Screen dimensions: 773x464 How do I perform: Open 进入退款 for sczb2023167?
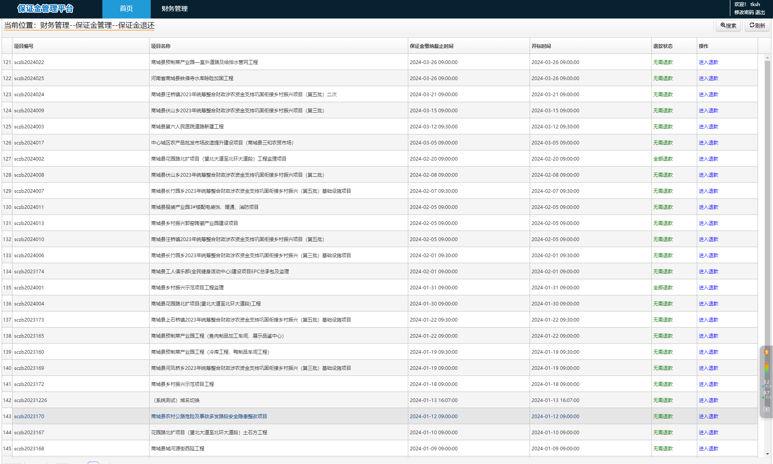click(x=708, y=433)
